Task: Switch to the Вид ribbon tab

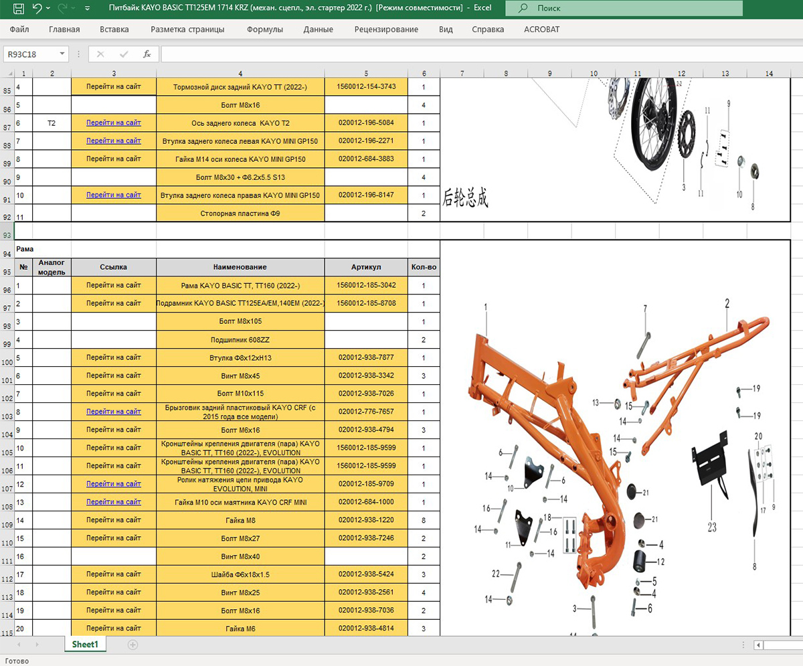Action: point(446,29)
